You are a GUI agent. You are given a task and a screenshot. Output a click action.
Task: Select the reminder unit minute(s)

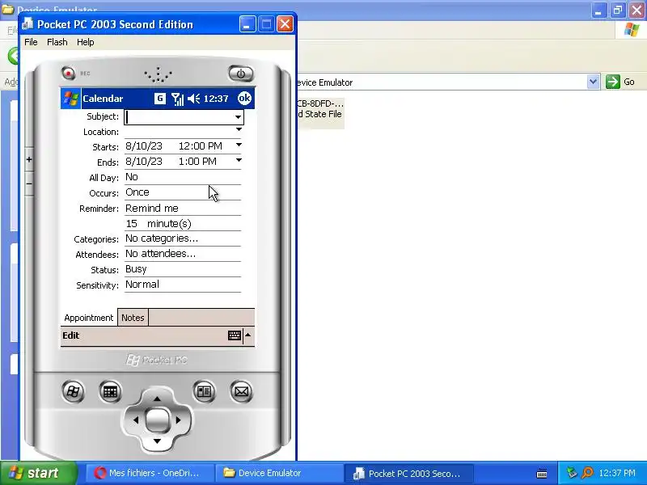click(169, 224)
